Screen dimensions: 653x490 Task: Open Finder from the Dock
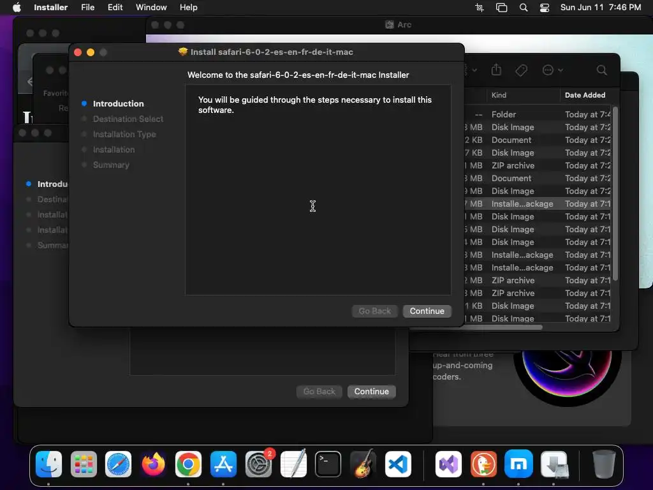(48, 464)
